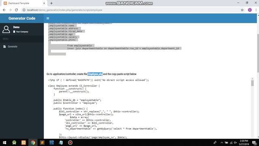This screenshot has width=259, height=146.
Task: Click the taskbar clock and date
Action: click(x=244, y=142)
